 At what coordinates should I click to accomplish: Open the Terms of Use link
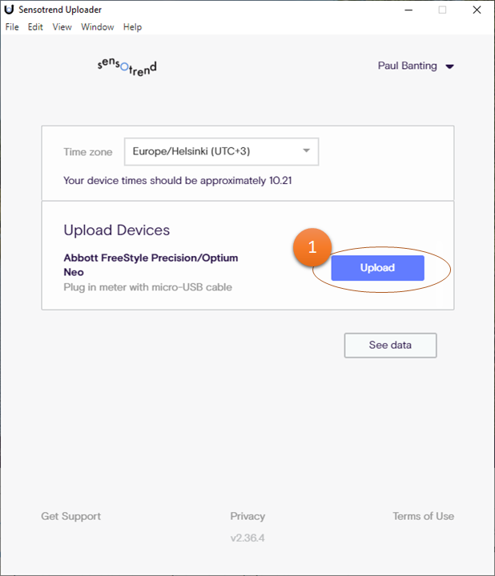423,516
